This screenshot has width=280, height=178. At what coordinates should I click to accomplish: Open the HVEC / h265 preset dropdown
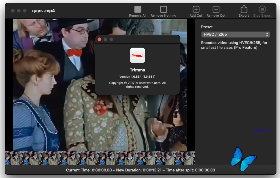pyautogui.click(x=235, y=35)
